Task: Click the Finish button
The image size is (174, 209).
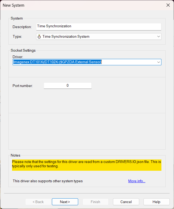Action: [95, 202]
